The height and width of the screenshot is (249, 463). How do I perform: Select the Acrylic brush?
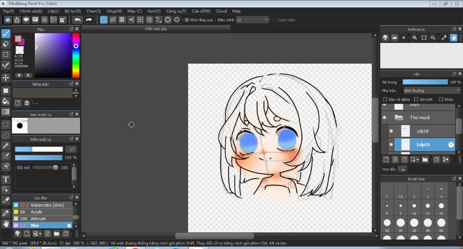pyautogui.click(x=43, y=212)
